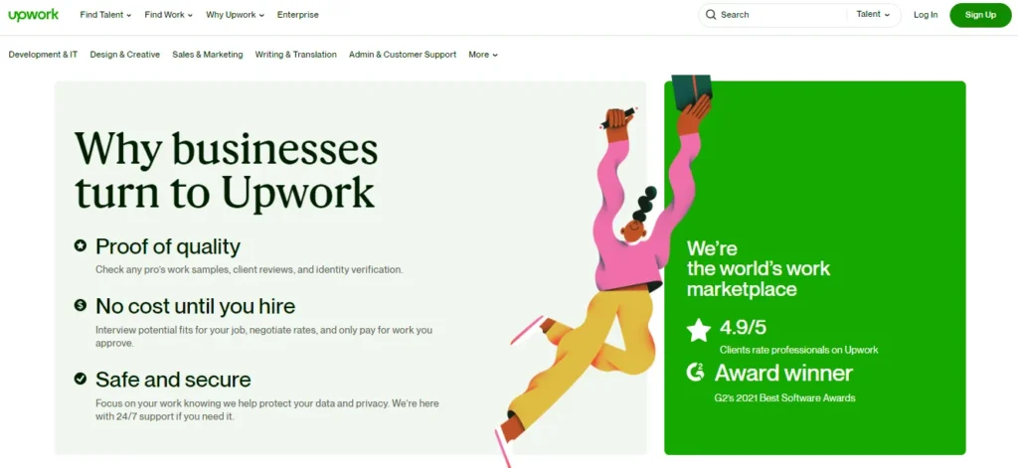1018x468 pixels.
Task: Open the Why Upwork menu
Action: (235, 15)
